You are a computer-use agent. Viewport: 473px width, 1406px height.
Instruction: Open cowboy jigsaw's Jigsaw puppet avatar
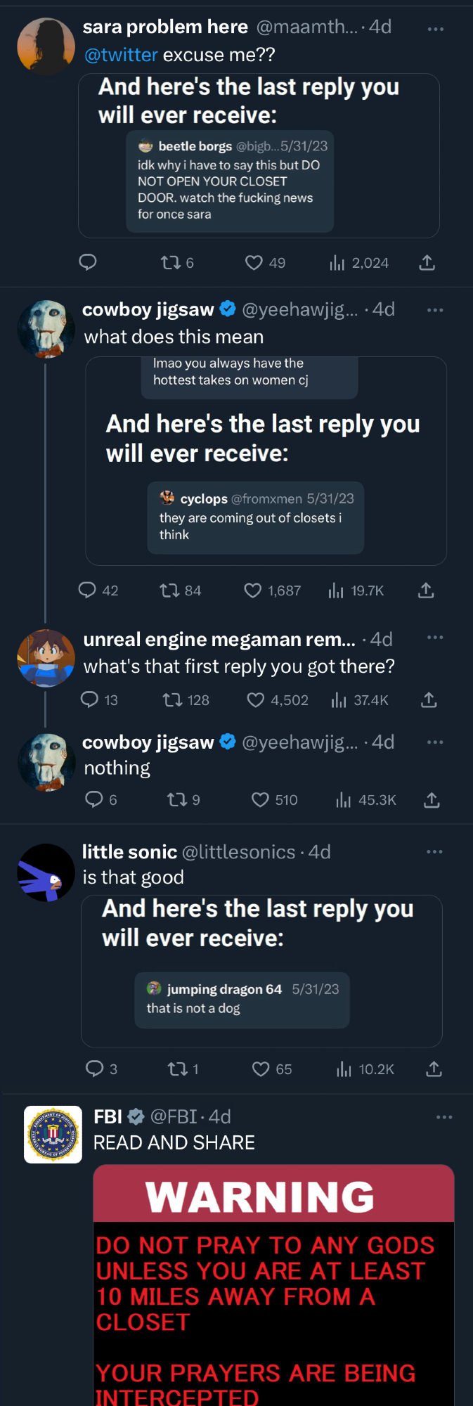click(x=46, y=329)
